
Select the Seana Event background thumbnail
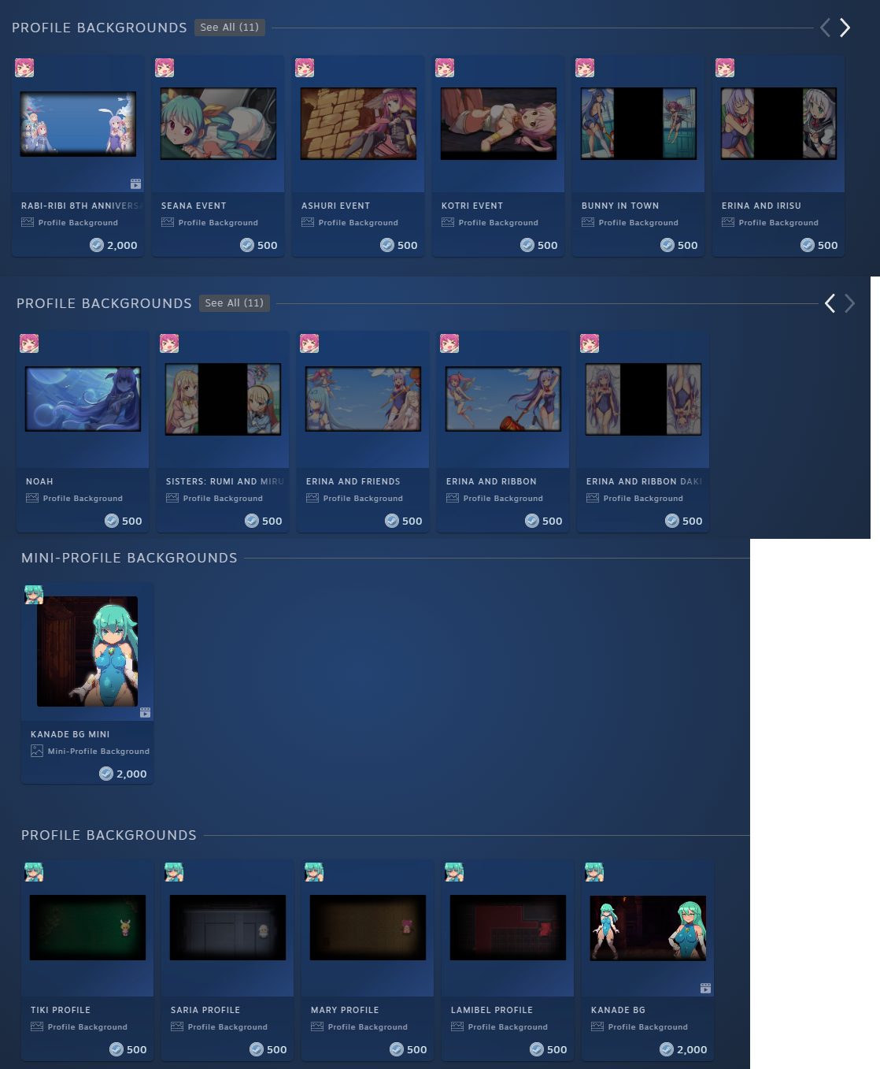click(x=218, y=124)
